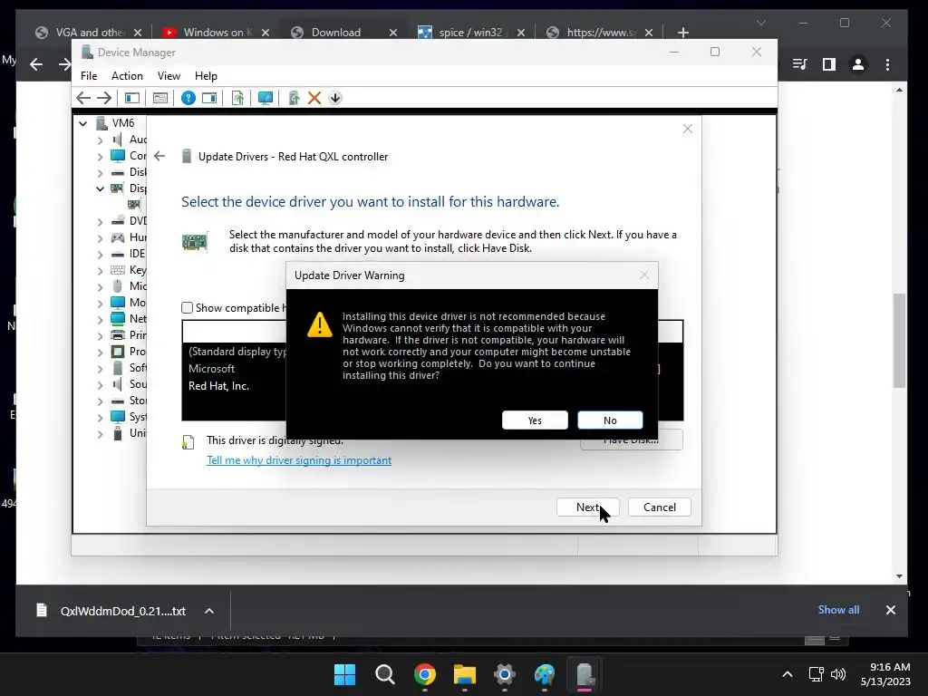Open Device Manager Help menu
The height and width of the screenshot is (696, 928).
206,76
